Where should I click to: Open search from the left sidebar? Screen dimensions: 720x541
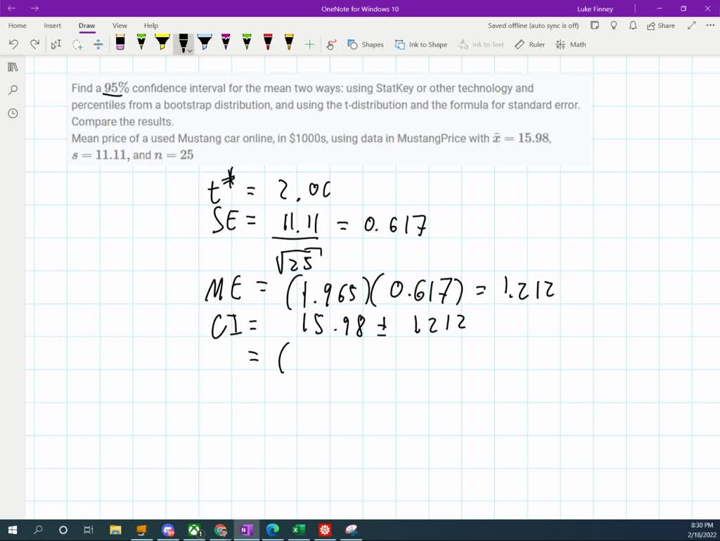(x=12, y=90)
